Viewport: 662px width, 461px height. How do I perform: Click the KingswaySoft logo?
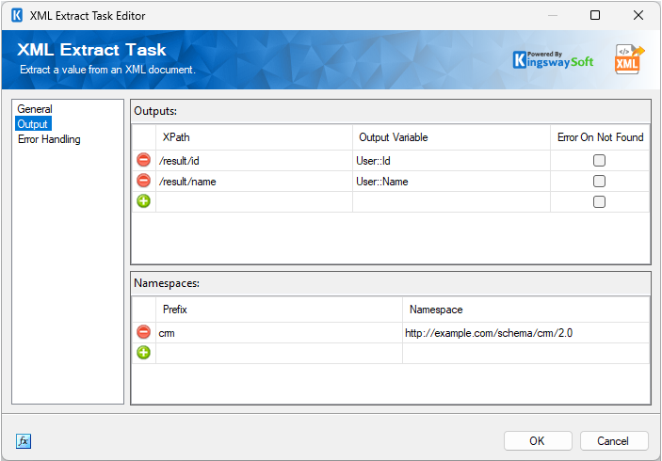[x=553, y=59]
